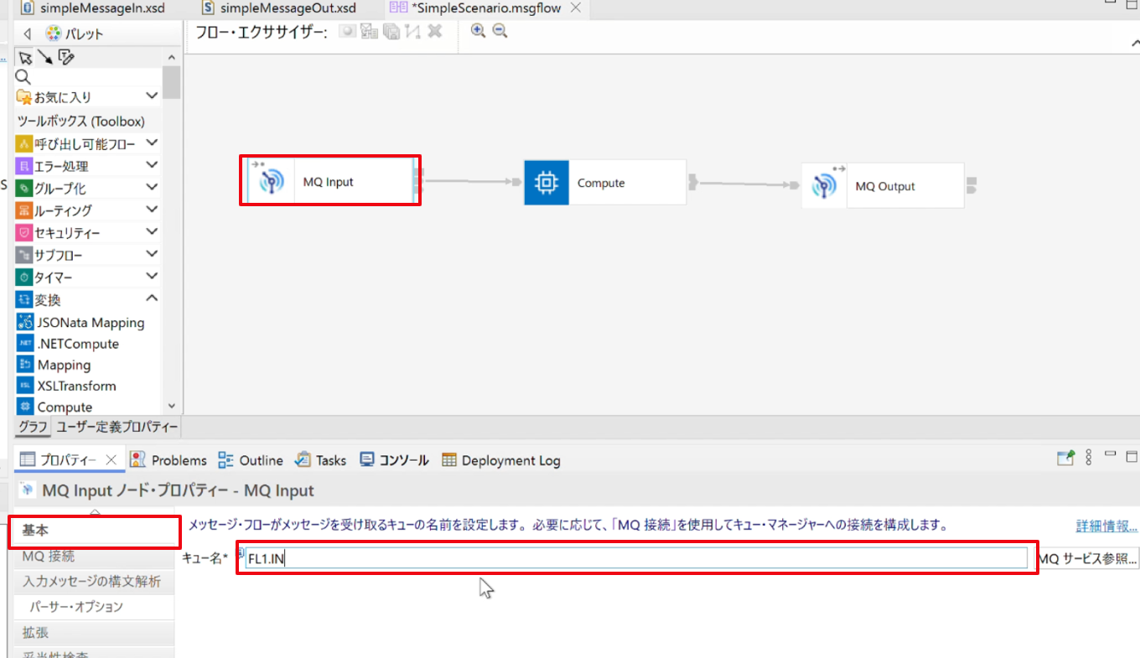
Task: Click palette scroll-up arrow
Action: (x=172, y=56)
